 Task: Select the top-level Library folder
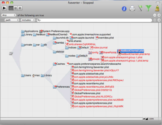27,35
